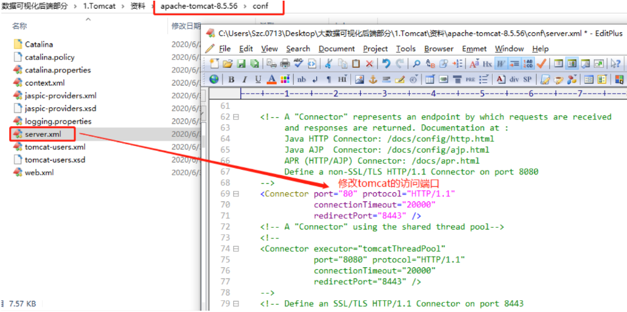Click the Redo icon
This screenshot has height=312, width=627.
[400, 63]
